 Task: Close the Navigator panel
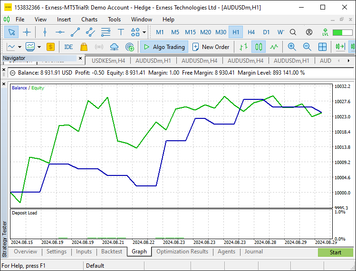(80, 58)
